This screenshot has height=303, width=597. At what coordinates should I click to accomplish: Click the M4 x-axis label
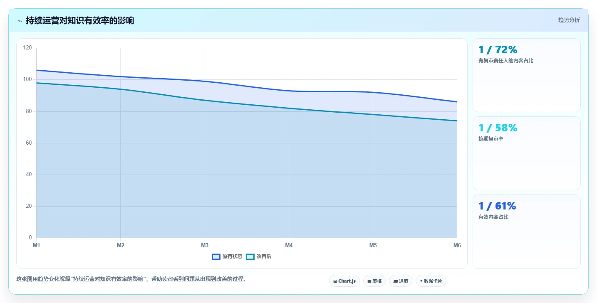289,246
